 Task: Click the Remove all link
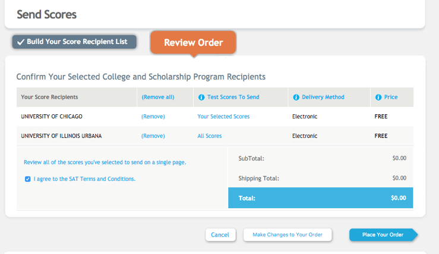tap(158, 97)
